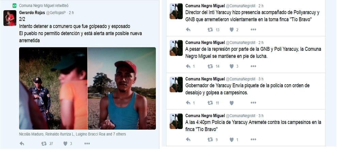This screenshot has height=150, width=337.
Task: Reply to the Director del Inti Yaracuy tweet
Action: tap(188, 30)
